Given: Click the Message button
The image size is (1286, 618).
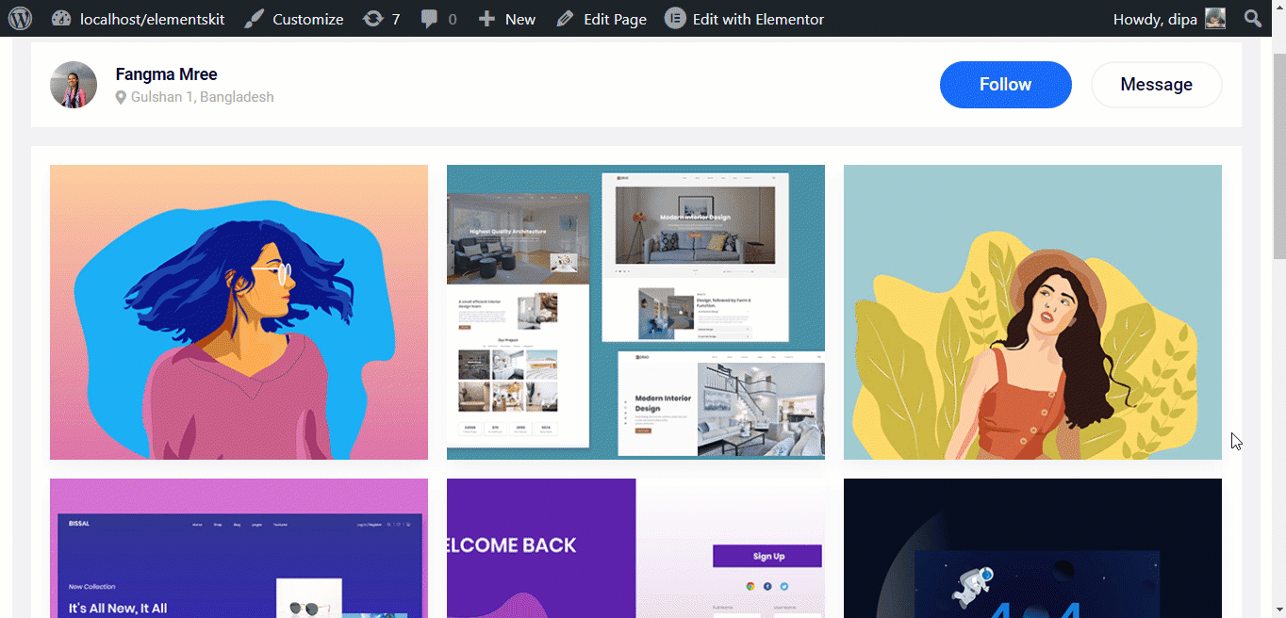Looking at the screenshot, I should 1157,85.
